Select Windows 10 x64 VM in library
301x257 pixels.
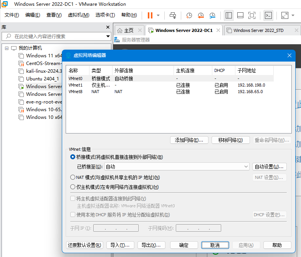pos(40,117)
